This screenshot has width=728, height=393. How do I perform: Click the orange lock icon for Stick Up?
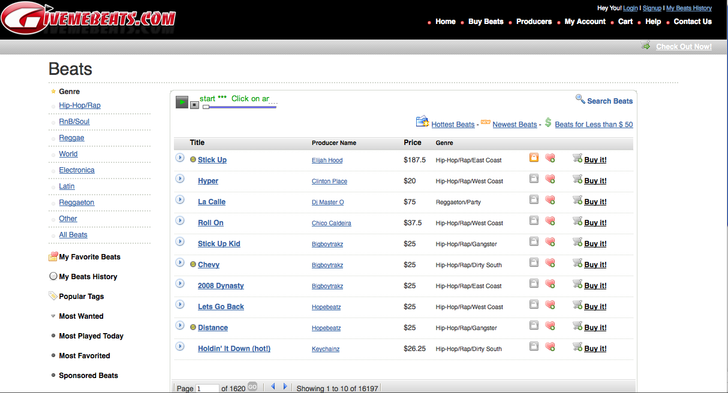(x=534, y=158)
